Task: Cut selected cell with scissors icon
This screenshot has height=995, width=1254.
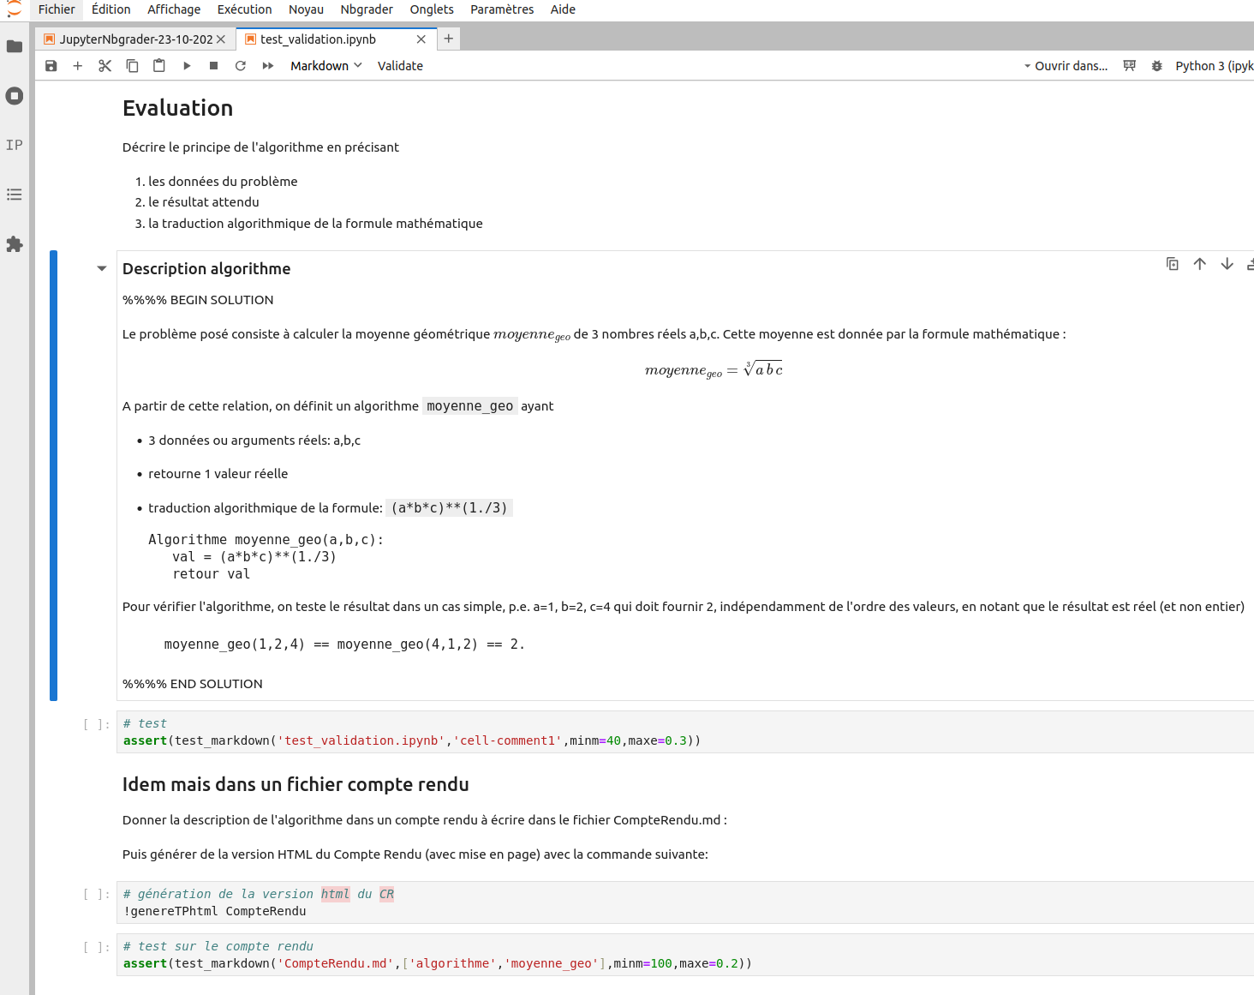Action: pos(105,66)
